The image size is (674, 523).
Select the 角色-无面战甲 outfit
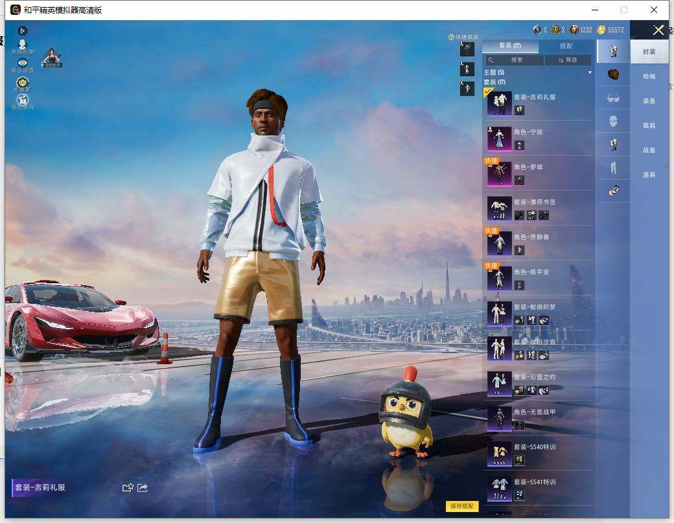[x=538, y=419]
